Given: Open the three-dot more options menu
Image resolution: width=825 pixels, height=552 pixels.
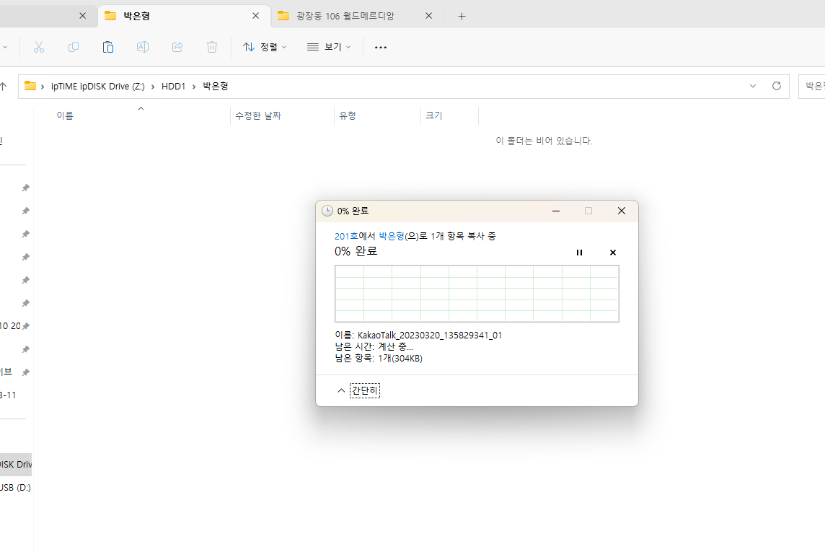Looking at the screenshot, I should coord(380,48).
